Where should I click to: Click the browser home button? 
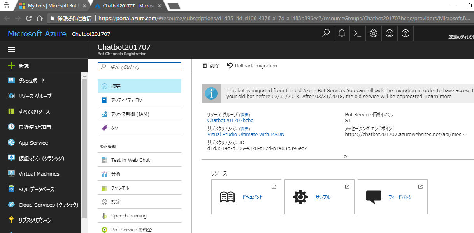click(x=39, y=18)
